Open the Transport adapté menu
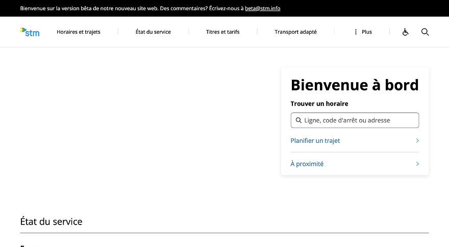 pos(295,32)
